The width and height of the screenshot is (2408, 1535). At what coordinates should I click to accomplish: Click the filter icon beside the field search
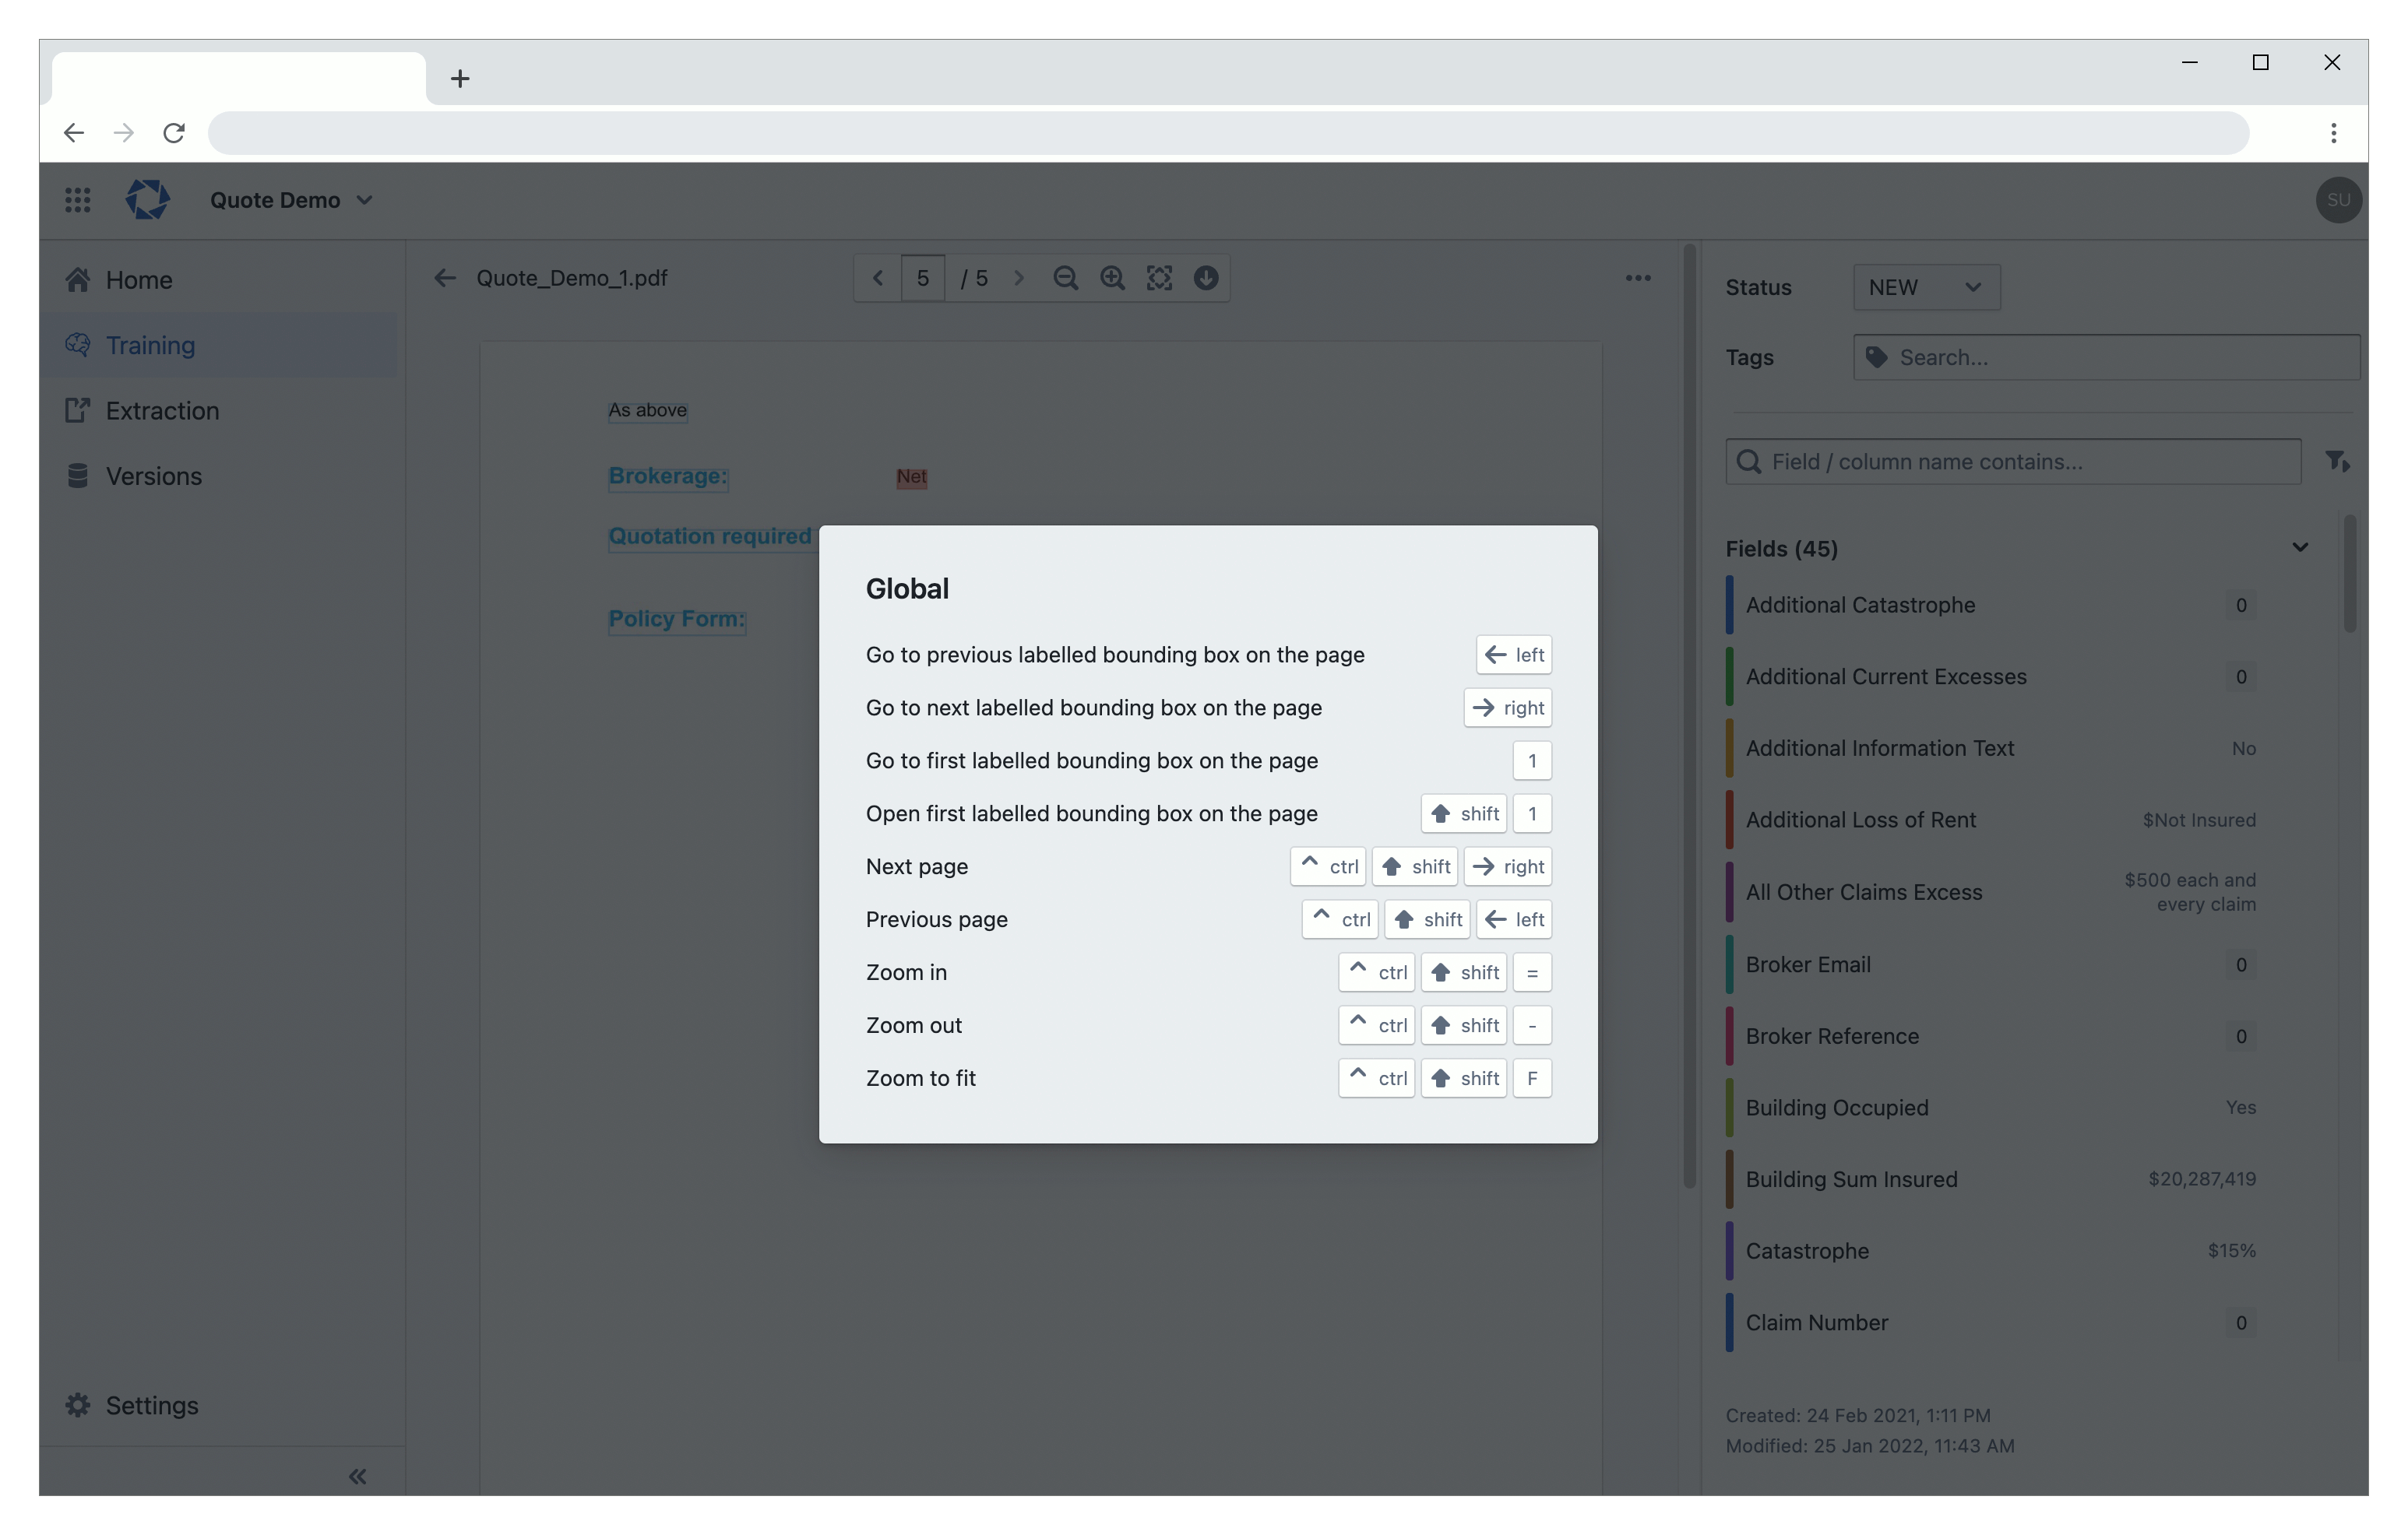click(x=2337, y=462)
